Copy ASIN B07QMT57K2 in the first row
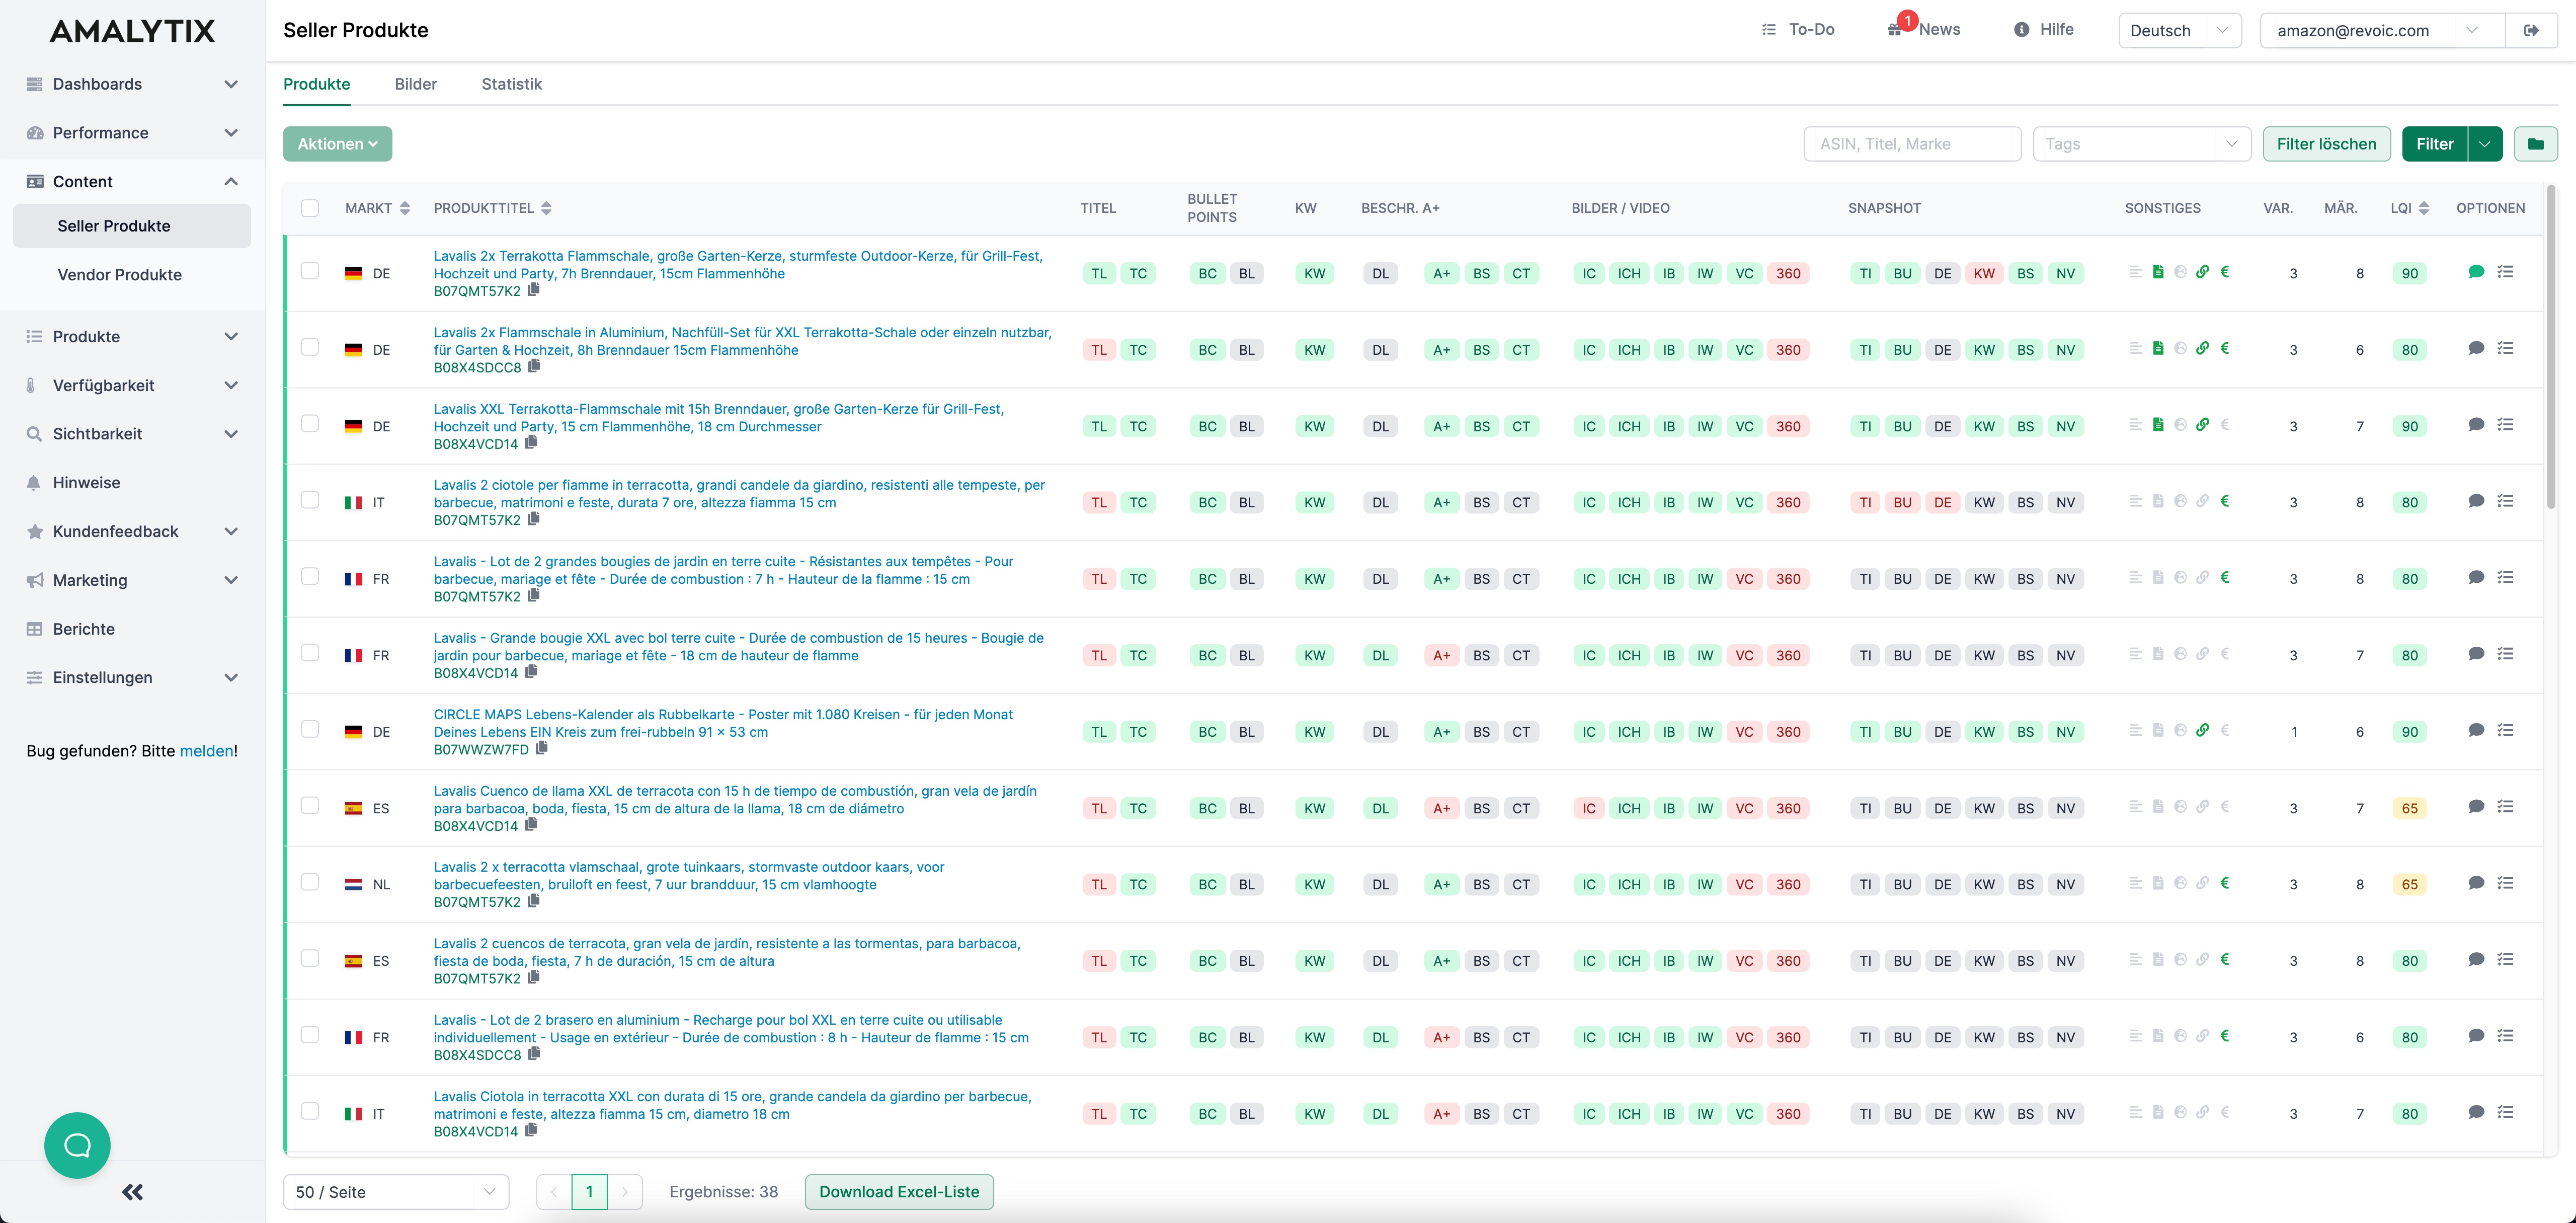The width and height of the screenshot is (2576, 1223). pyautogui.click(x=534, y=290)
